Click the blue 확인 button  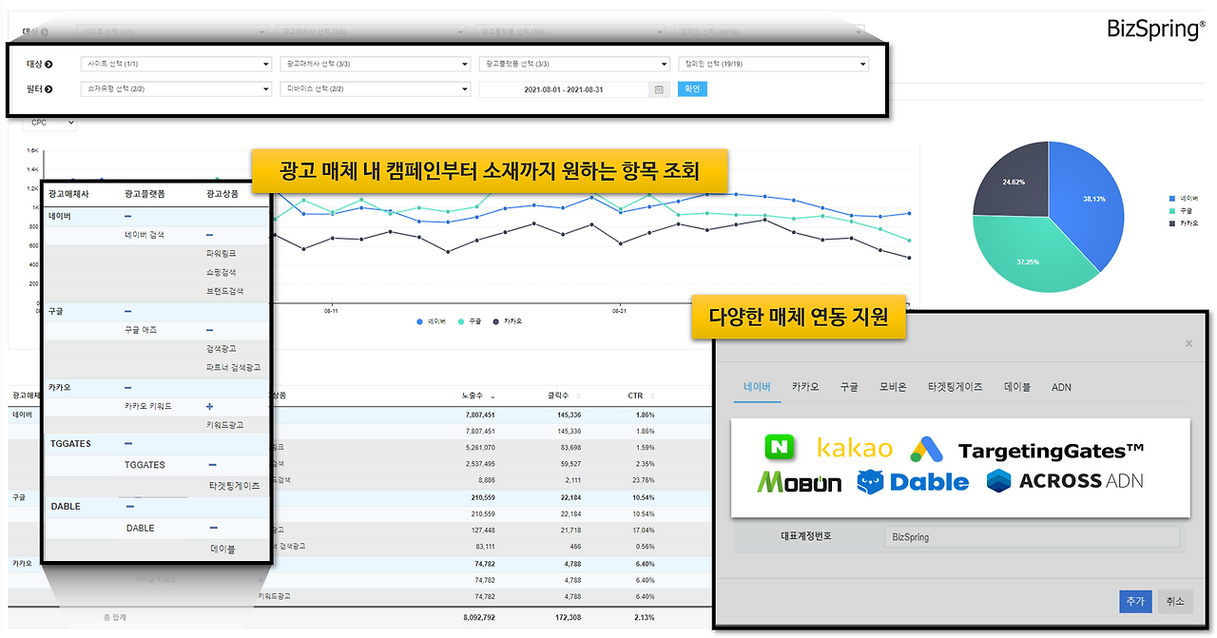click(692, 89)
